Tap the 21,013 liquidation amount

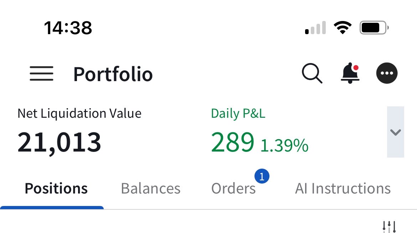tap(59, 143)
